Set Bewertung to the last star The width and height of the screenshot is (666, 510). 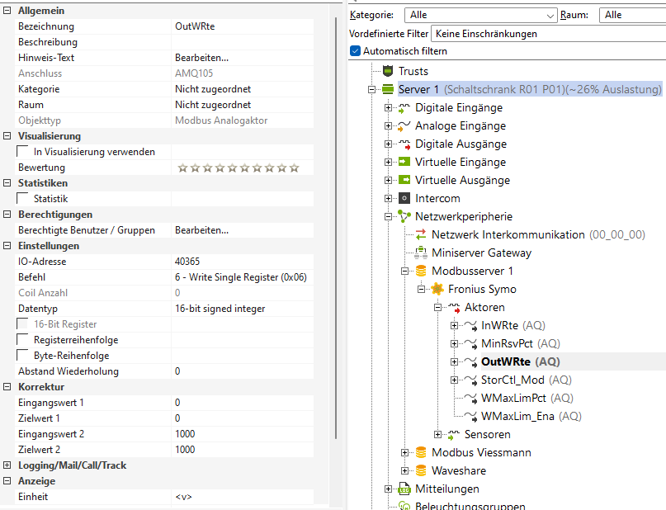coord(294,168)
